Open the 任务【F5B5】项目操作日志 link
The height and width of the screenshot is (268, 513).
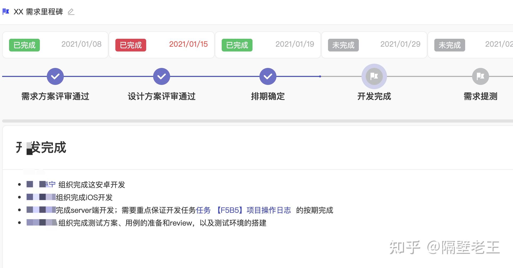(x=243, y=210)
